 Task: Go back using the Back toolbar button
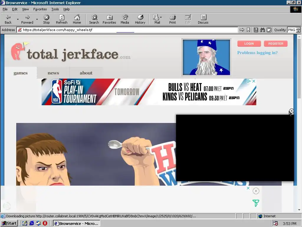coord(8,19)
